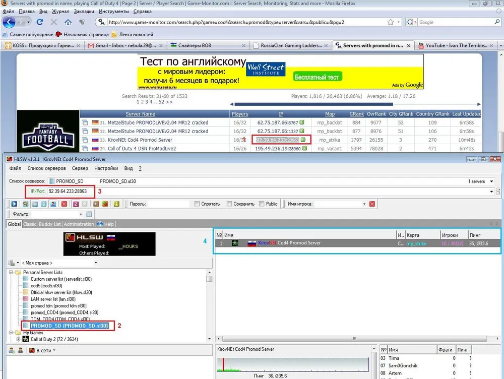
Task: Reload the page in Firefox
Action: coord(40,22)
